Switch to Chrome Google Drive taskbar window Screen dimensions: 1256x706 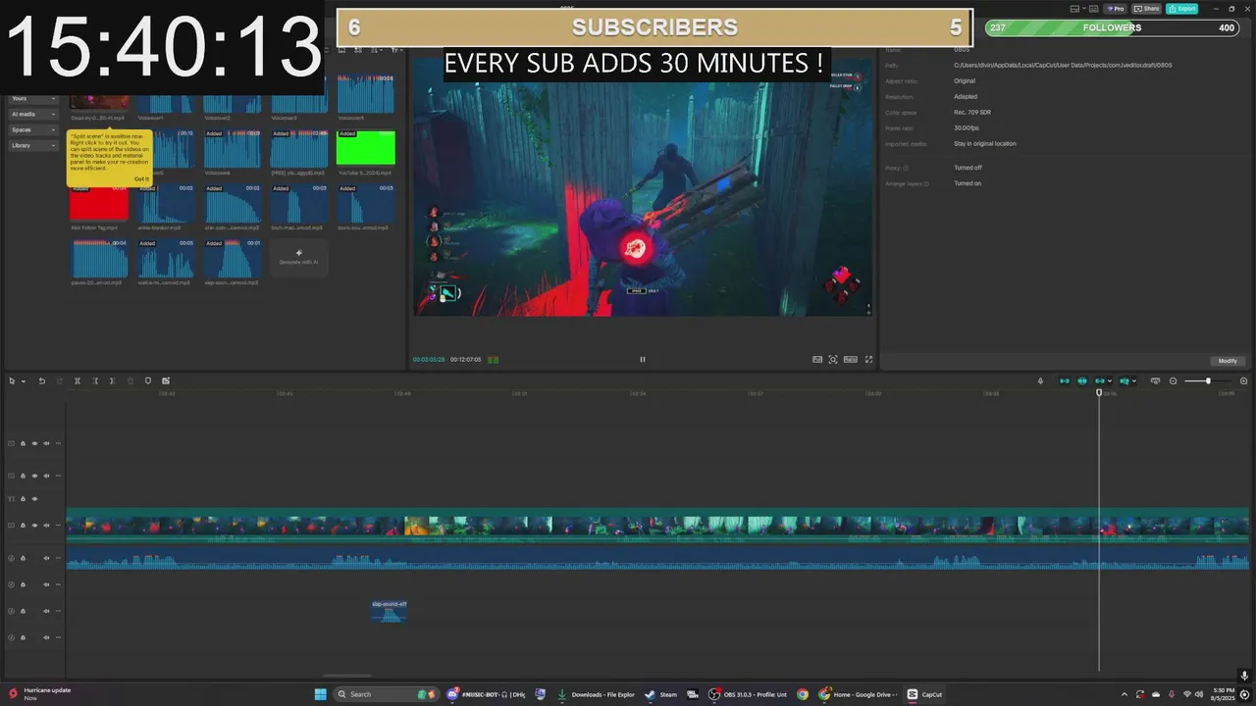point(860,694)
